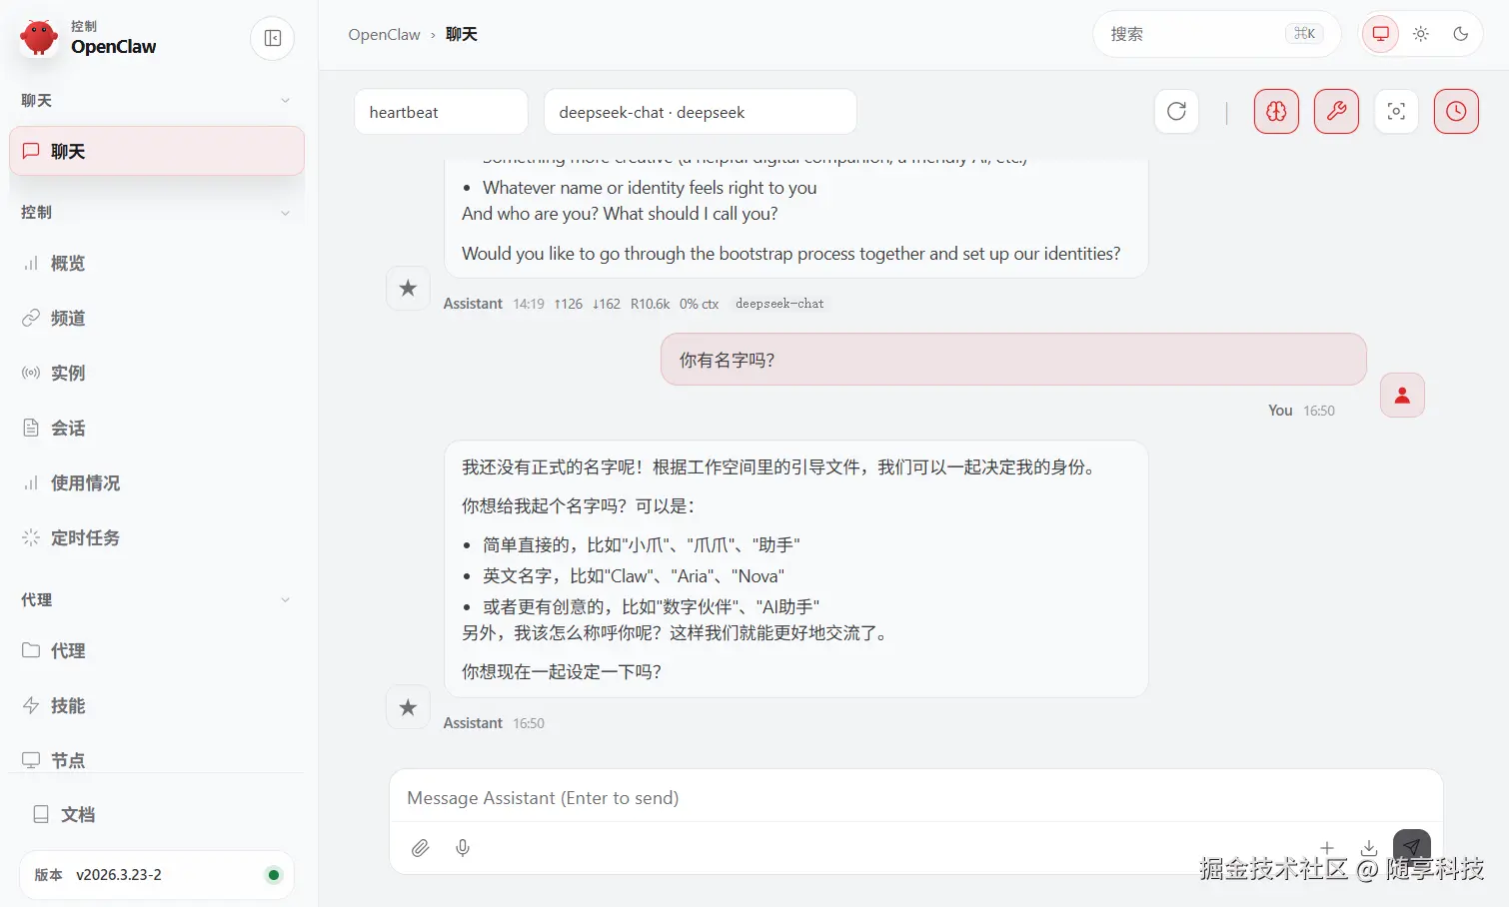Click the version v2026.3.23-2 button
Screen dimensions: 1509x907
[156, 874]
